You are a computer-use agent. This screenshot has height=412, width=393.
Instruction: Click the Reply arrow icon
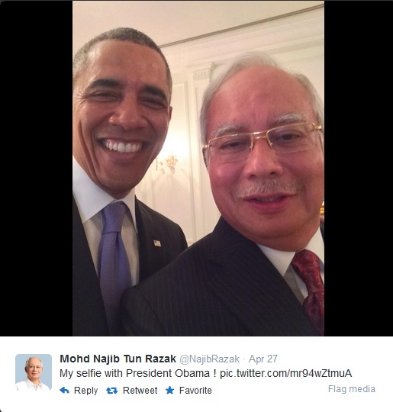coord(64,390)
